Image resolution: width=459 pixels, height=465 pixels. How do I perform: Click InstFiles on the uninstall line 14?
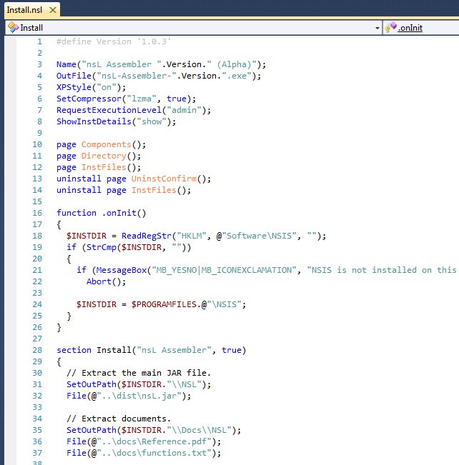[154, 190]
